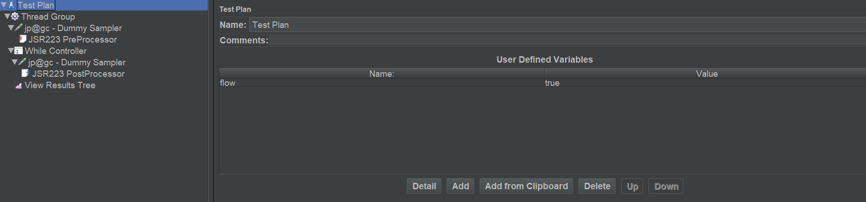Collapse the While Controller node

[11, 51]
